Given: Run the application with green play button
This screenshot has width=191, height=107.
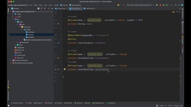Looking at the screenshot, I should tap(157, 5).
